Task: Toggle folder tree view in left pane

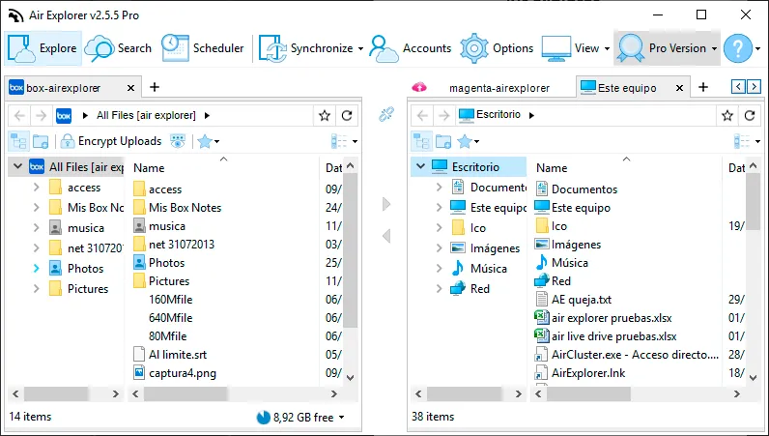Action: 19,142
